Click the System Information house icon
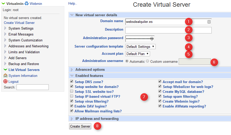Screen dimensions: 231x135 pyautogui.click(x=5, y=76)
